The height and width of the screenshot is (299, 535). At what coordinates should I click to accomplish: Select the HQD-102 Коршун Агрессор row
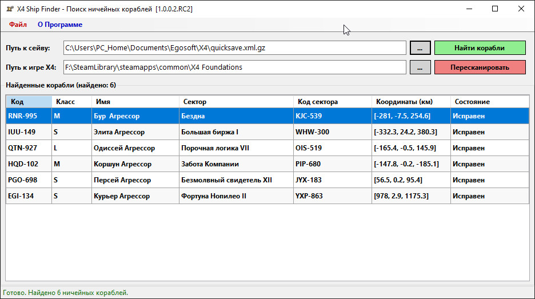[x=267, y=164]
